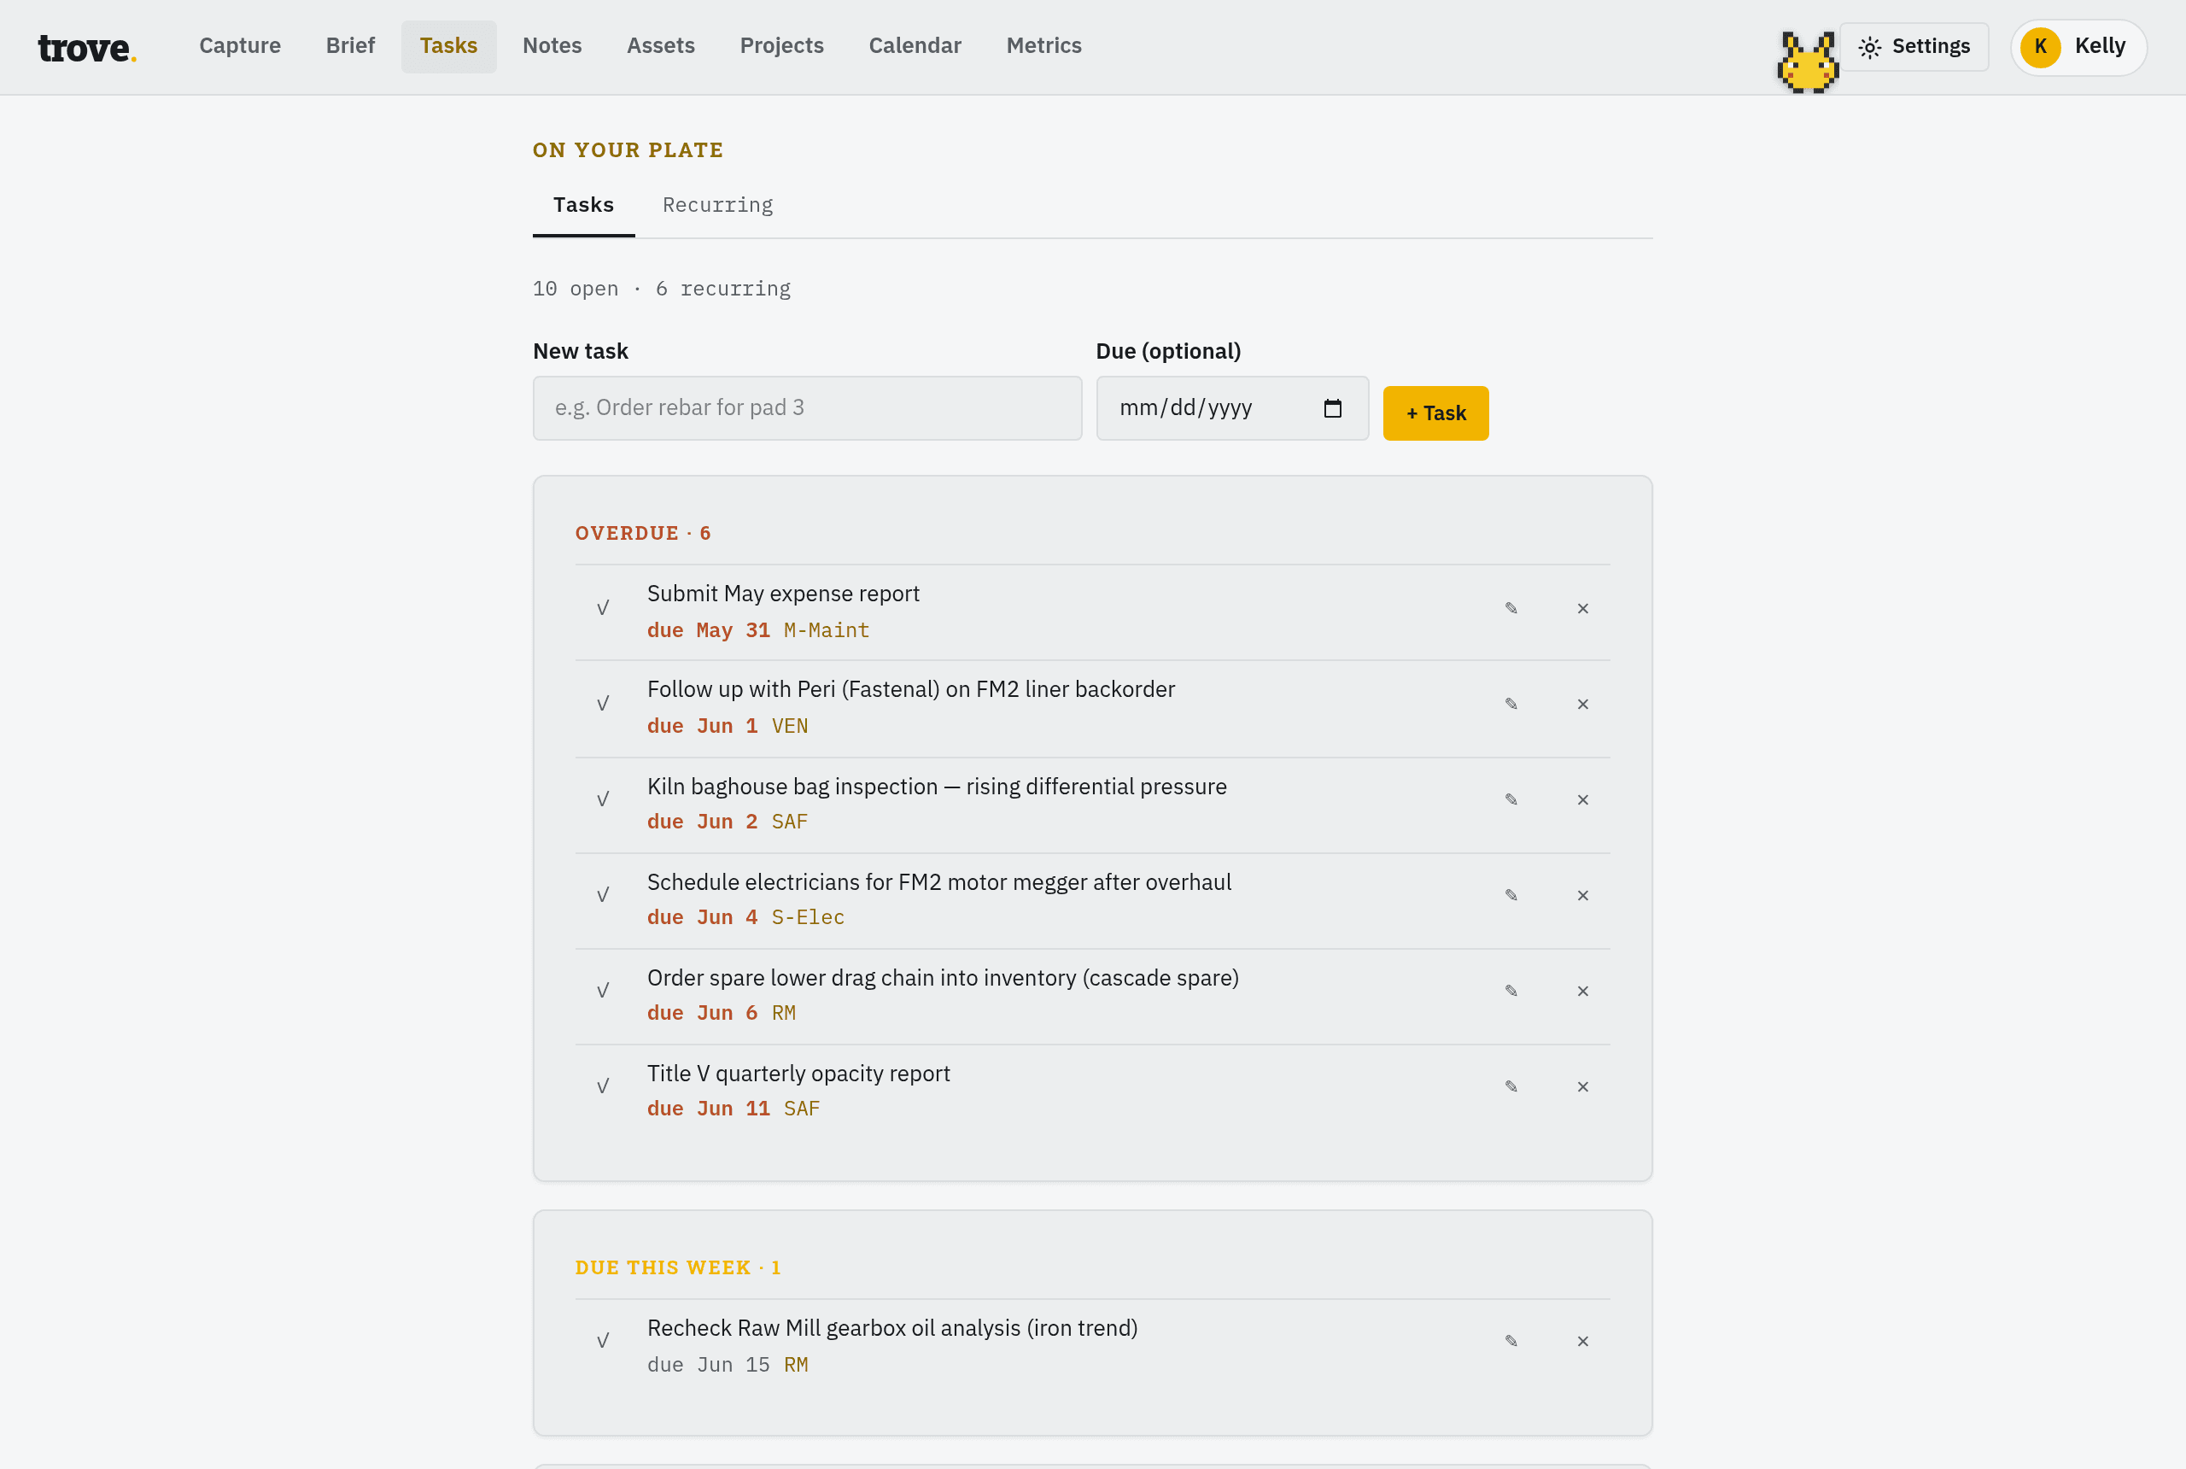This screenshot has width=2186, height=1469.
Task: Mark Schedule electricians task complete
Action: click(603, 895)
